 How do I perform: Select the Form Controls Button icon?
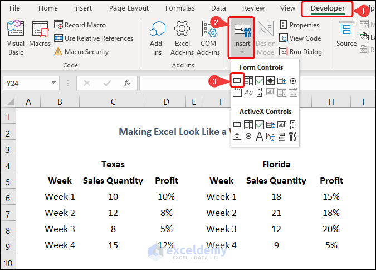click(x=237, y=81)
